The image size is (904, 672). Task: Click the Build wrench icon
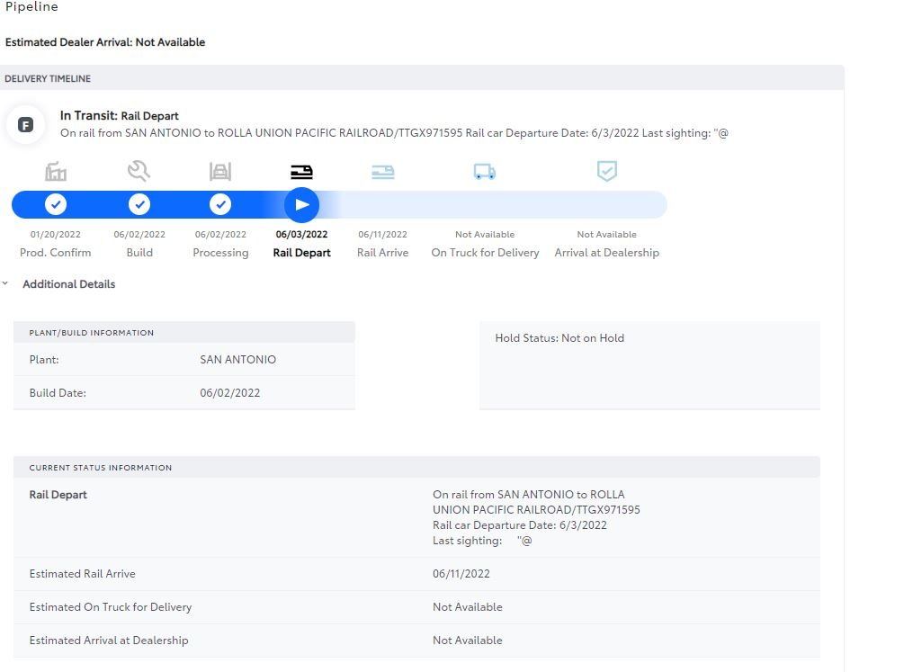click(x=139, y=171)
